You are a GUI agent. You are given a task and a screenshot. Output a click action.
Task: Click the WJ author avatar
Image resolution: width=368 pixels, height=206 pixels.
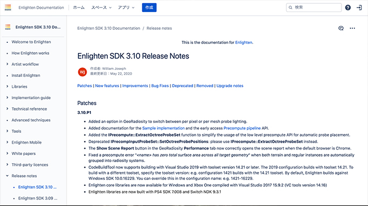tap(82, 72)
